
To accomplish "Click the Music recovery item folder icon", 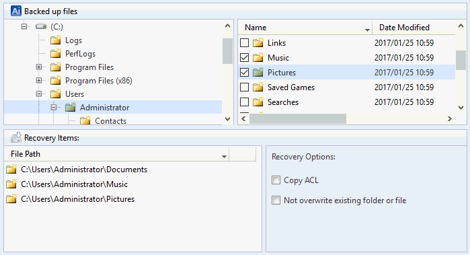I will (11, 184).
